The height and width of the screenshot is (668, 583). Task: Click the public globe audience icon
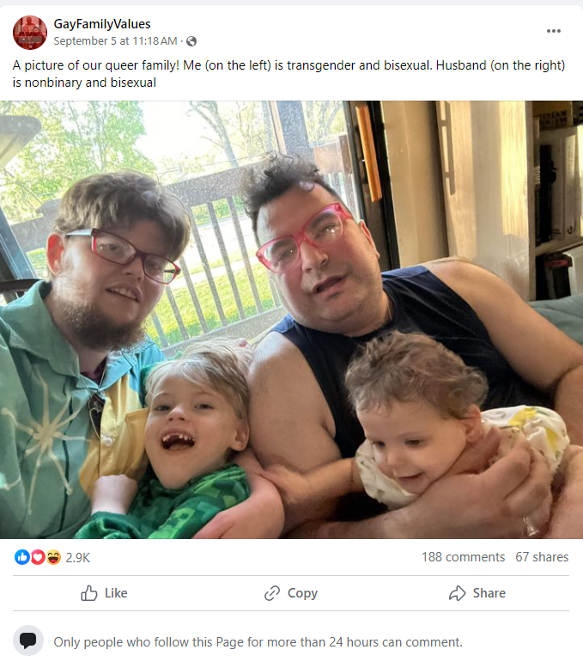point(191,41)
